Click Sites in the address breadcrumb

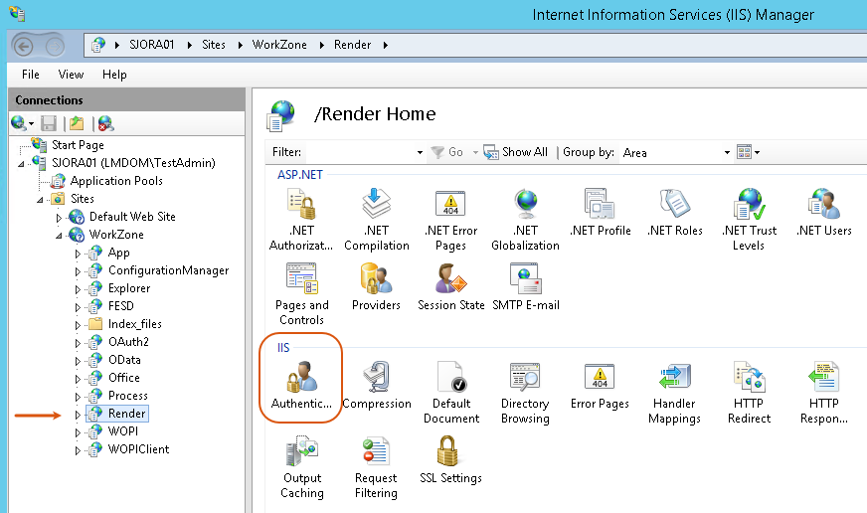point(214,45)
